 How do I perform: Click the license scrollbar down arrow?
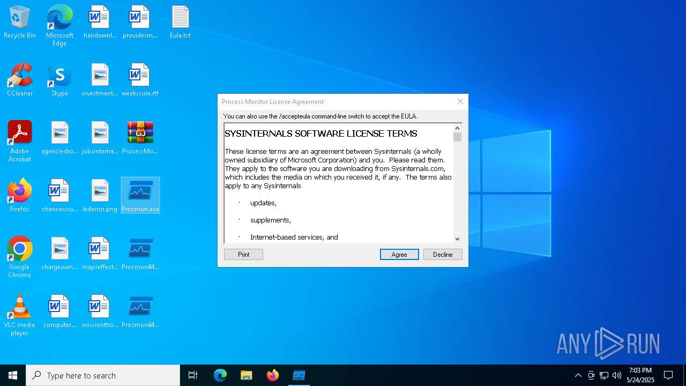[457, 239]
